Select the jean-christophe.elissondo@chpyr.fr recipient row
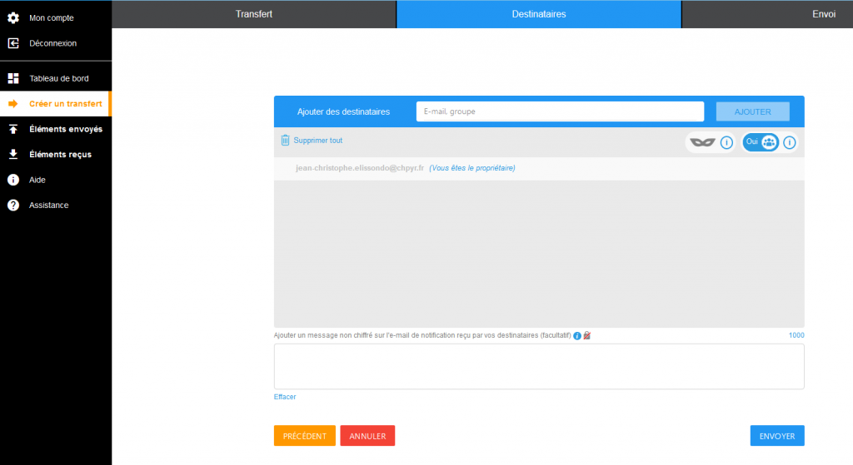Screen dimensions: 853x465 click(x=539, y=168)
